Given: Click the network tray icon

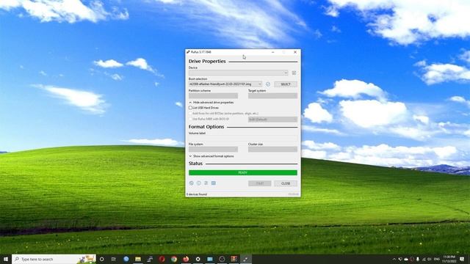Looking at the screenshot, I should tap(424, 259).
